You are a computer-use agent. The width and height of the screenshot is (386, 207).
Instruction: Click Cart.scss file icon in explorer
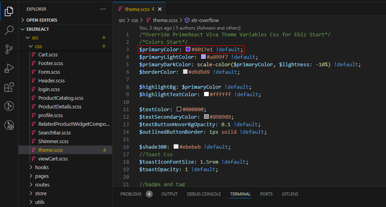(x=34, y=54)
